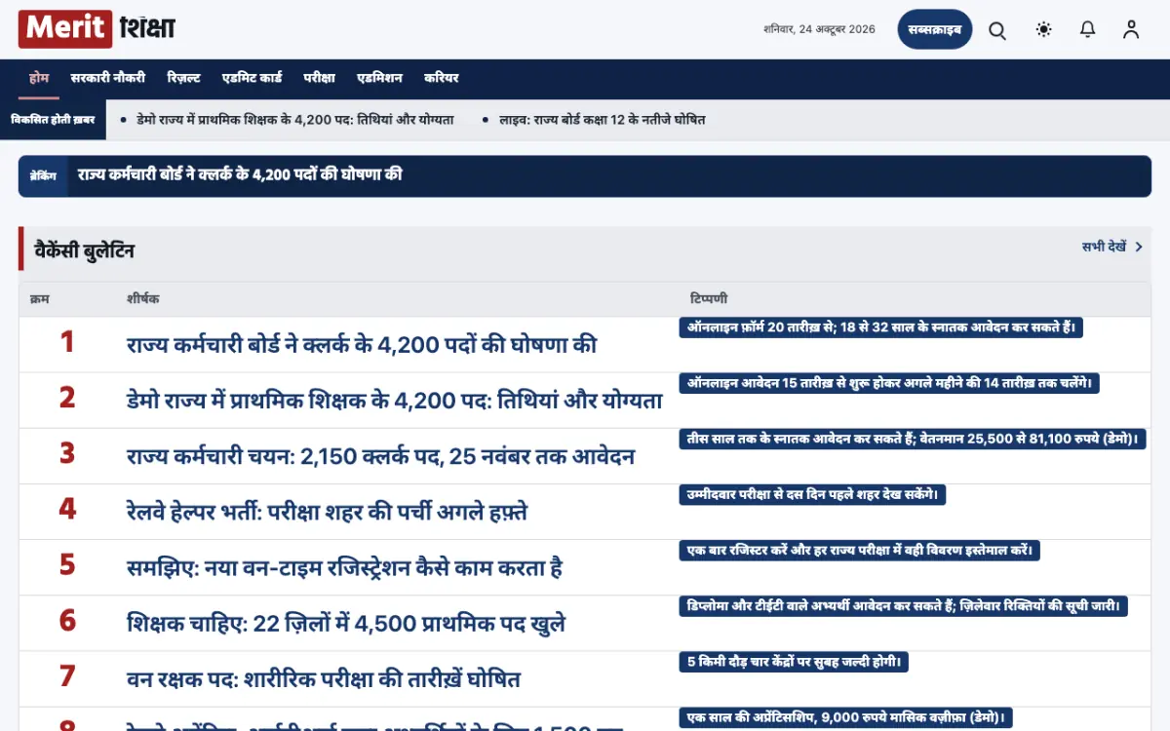Open the एडमिशन menu item
The height and width of the screenshot is (731, 1170).
coord(380,78)
